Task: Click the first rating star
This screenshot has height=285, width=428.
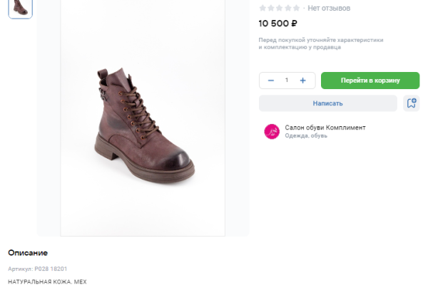Action: pyautogui.click(x=263, y=8)
